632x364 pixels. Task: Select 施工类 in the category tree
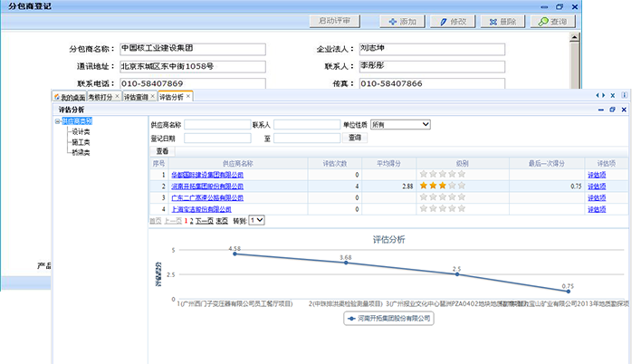81,142
